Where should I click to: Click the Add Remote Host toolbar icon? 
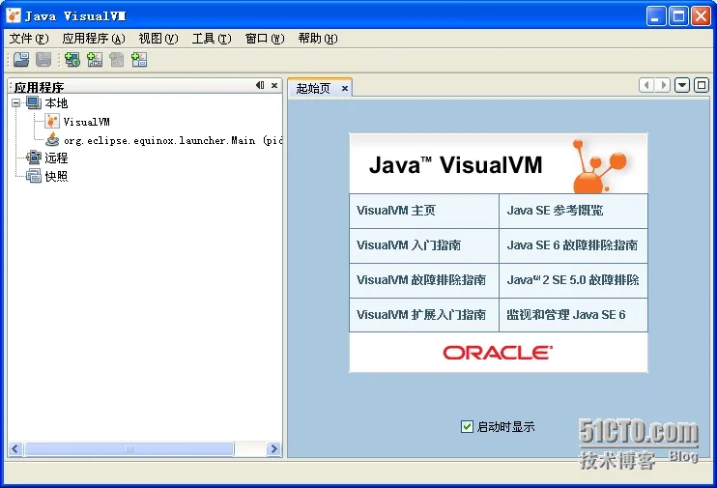[x=72, y=60]
